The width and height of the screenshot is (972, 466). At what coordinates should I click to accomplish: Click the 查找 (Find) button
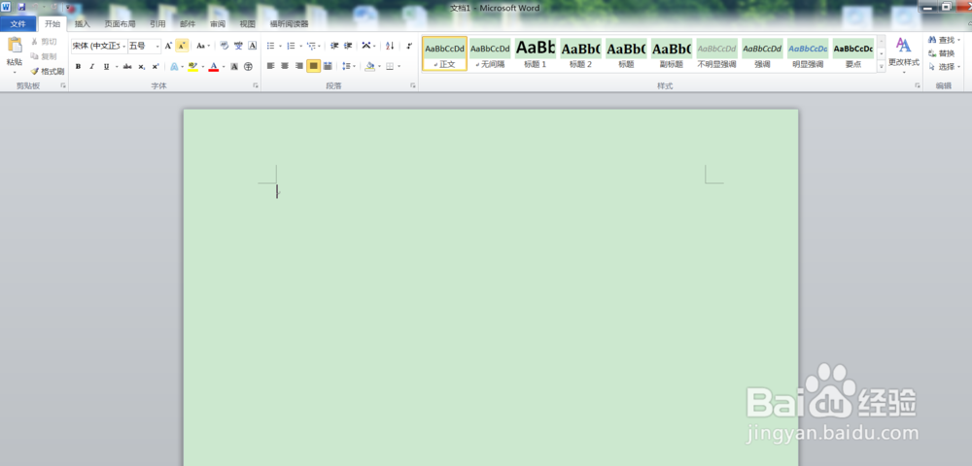pyautogui.click(x=944, y=40)
